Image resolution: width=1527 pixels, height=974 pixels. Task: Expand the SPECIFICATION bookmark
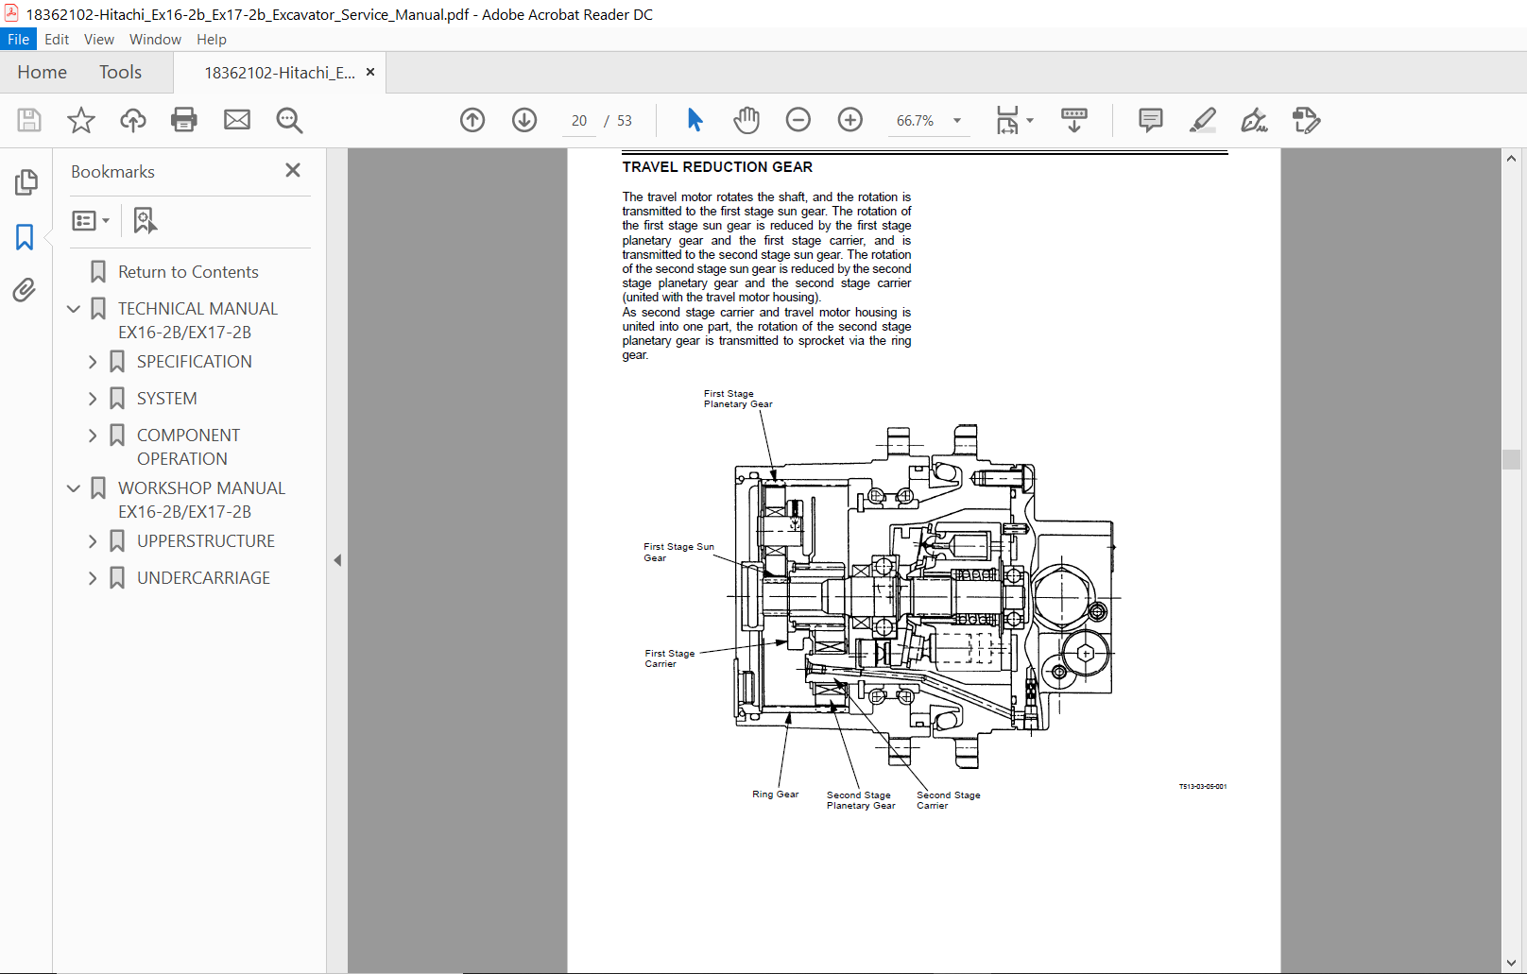[x=93, y=362]
